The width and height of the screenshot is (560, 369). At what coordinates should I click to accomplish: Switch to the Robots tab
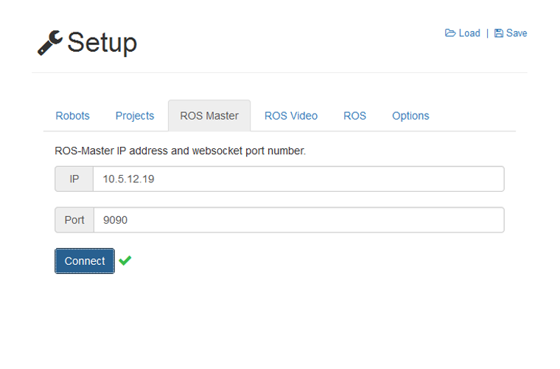click(72, 116)
